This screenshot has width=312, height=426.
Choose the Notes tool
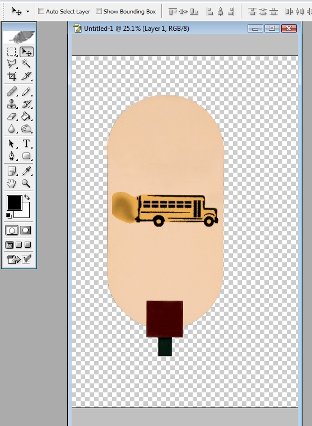(11, 171)
